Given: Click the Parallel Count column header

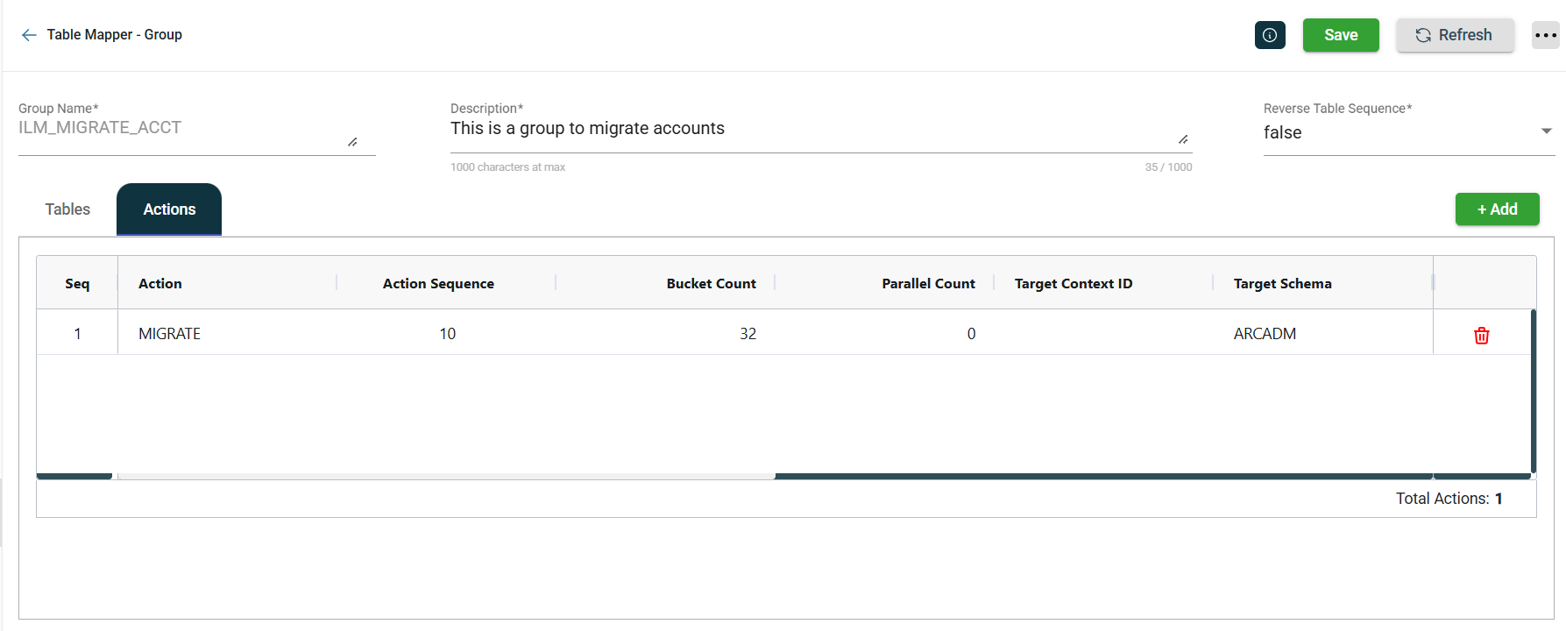Looking at the screenshot, I should click(x=928, y=284).
